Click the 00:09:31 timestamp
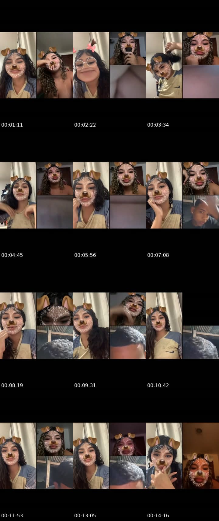Screen dimensions: 219x521 pos(85,385)
